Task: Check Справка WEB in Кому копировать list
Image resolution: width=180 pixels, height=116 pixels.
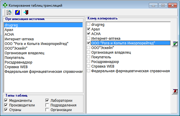Action: click(88, 66)
